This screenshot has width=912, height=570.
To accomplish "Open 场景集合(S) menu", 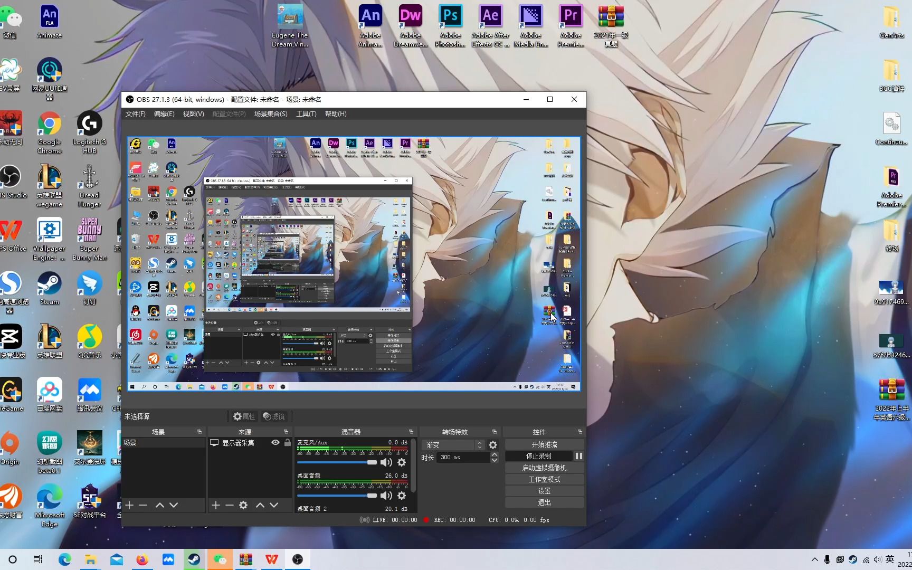I will point(271,114).
